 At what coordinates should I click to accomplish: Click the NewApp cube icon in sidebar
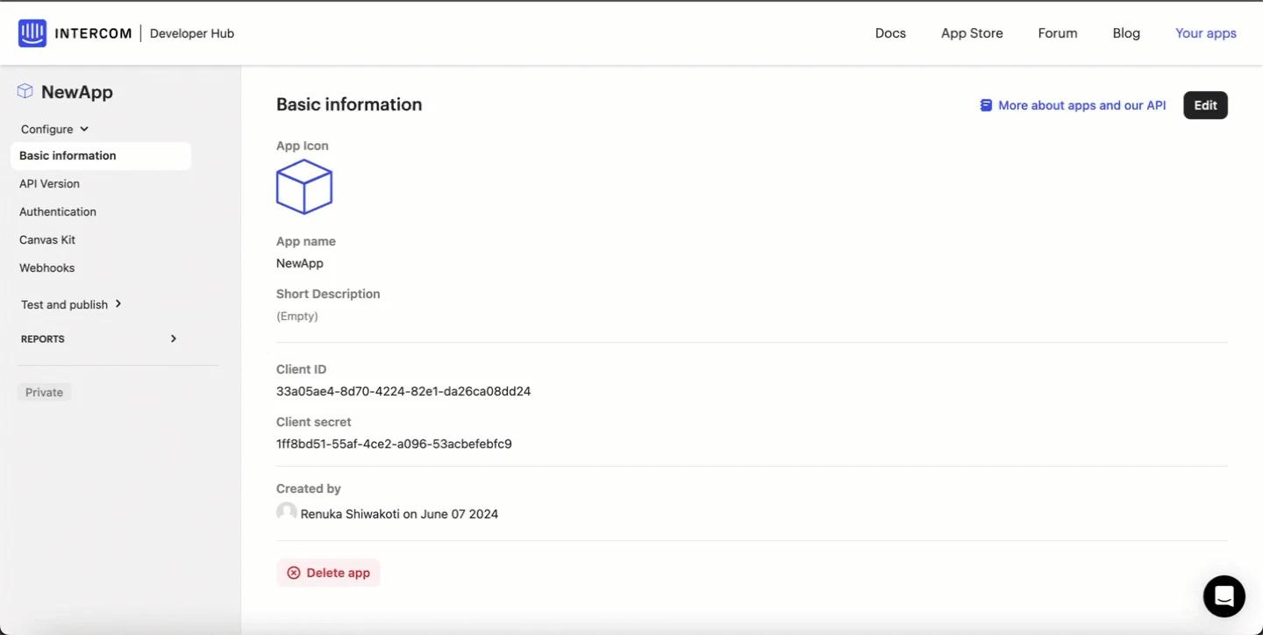click(25, 91)
